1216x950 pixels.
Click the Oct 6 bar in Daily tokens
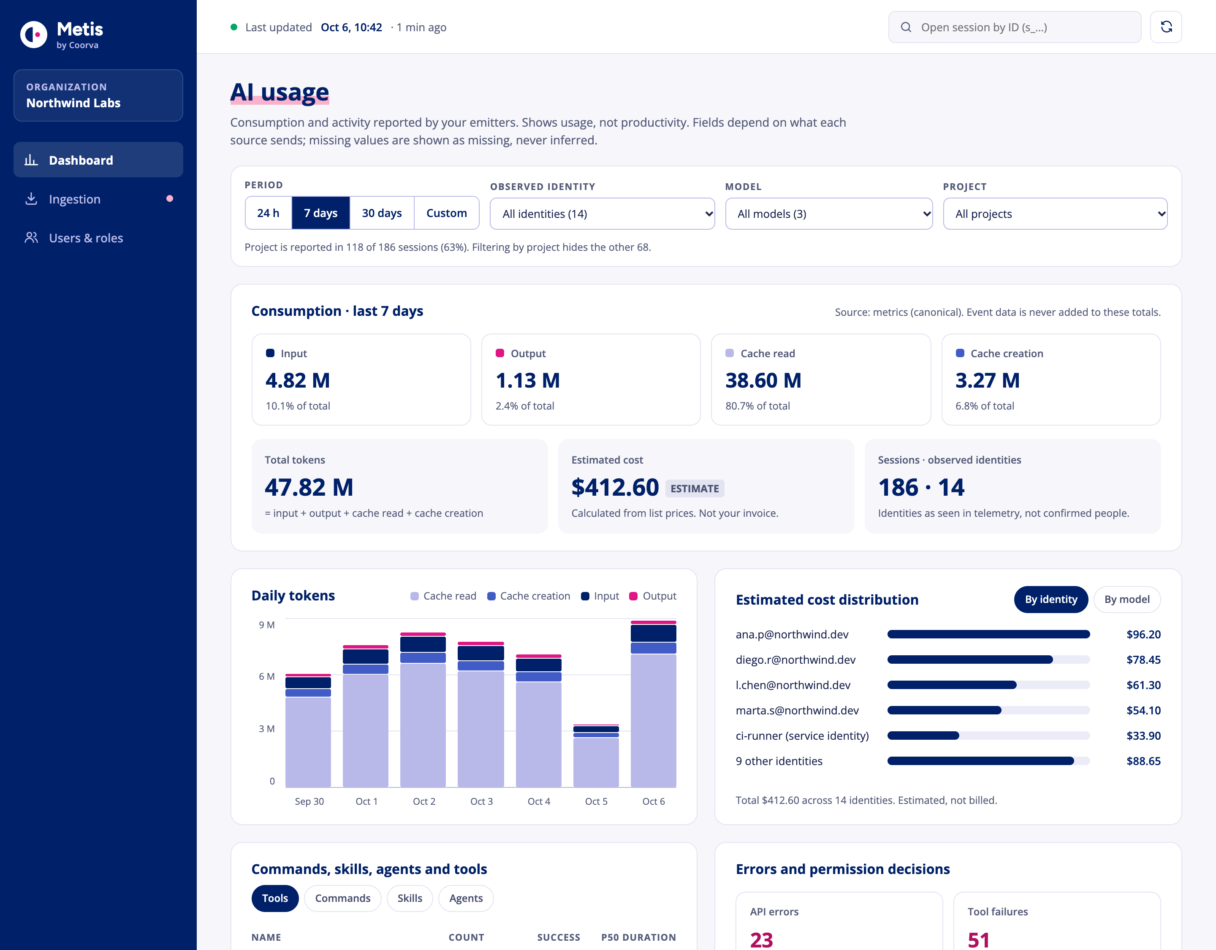tap(653, 704)
